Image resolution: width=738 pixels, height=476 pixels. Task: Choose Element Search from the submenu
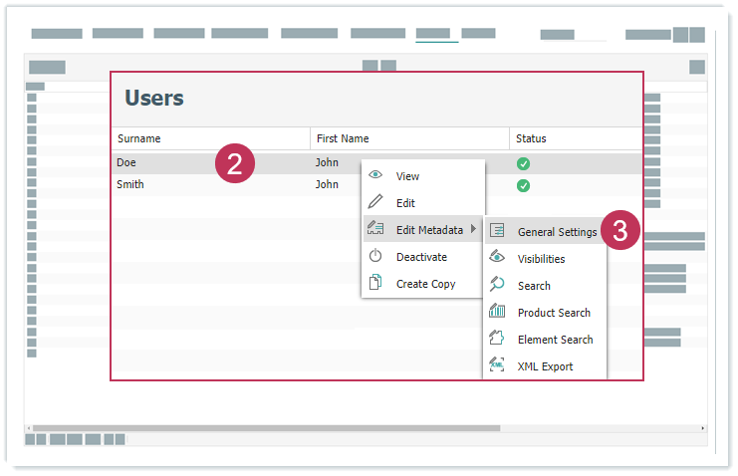(555, 340)
